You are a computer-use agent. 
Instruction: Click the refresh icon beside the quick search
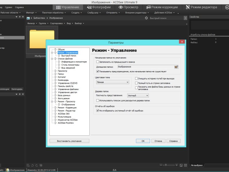[146, 18]
